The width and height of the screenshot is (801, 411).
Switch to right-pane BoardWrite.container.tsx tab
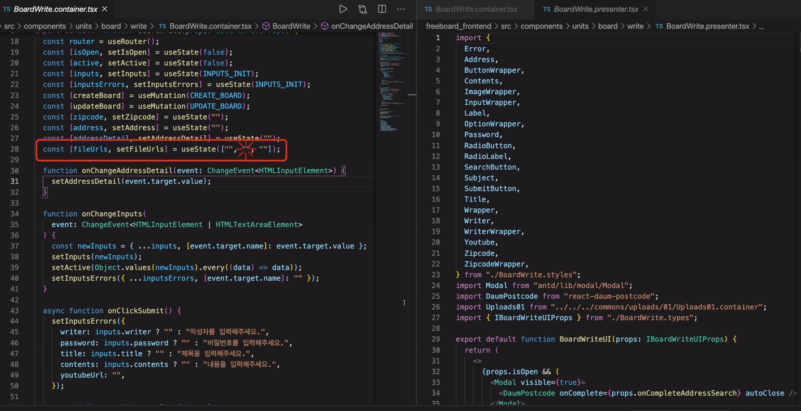[476, 9]
